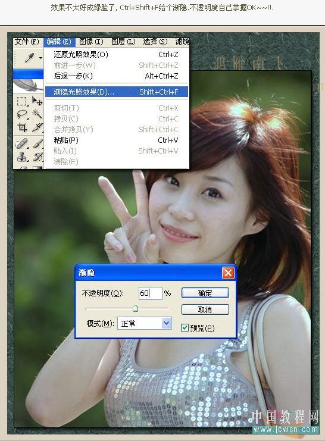Click the 不透明度 opacity input field
The width and height of the screenshot is (325, 441).
pos(150,293)
